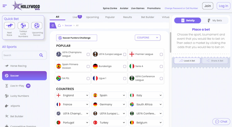Expand the France country dropdown
The width and height of the screenshot is (232, 127).
[x=72, y=104]
